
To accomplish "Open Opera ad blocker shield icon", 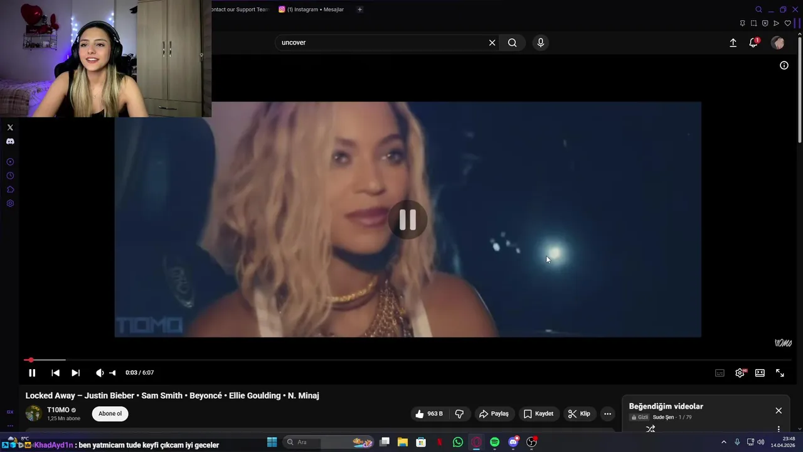I will pyautogui.click(x=765, y=23).
